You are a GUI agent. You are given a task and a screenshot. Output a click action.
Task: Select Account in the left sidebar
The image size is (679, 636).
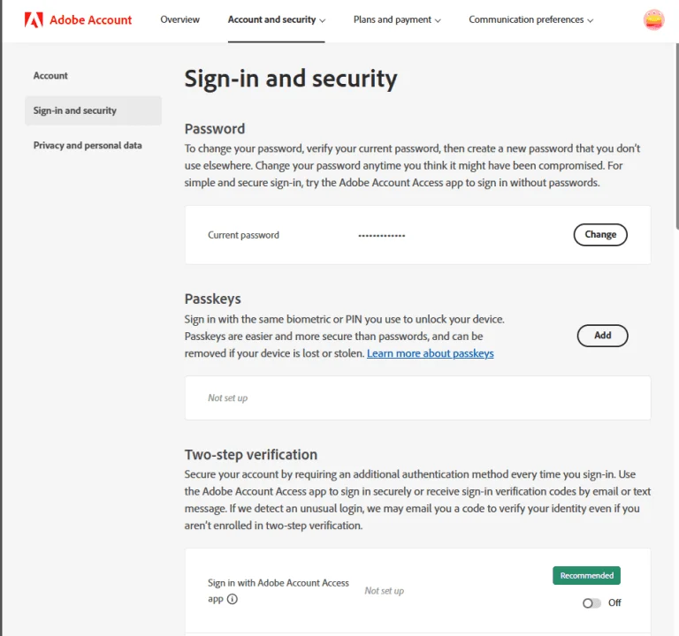(x=50, y=76)
